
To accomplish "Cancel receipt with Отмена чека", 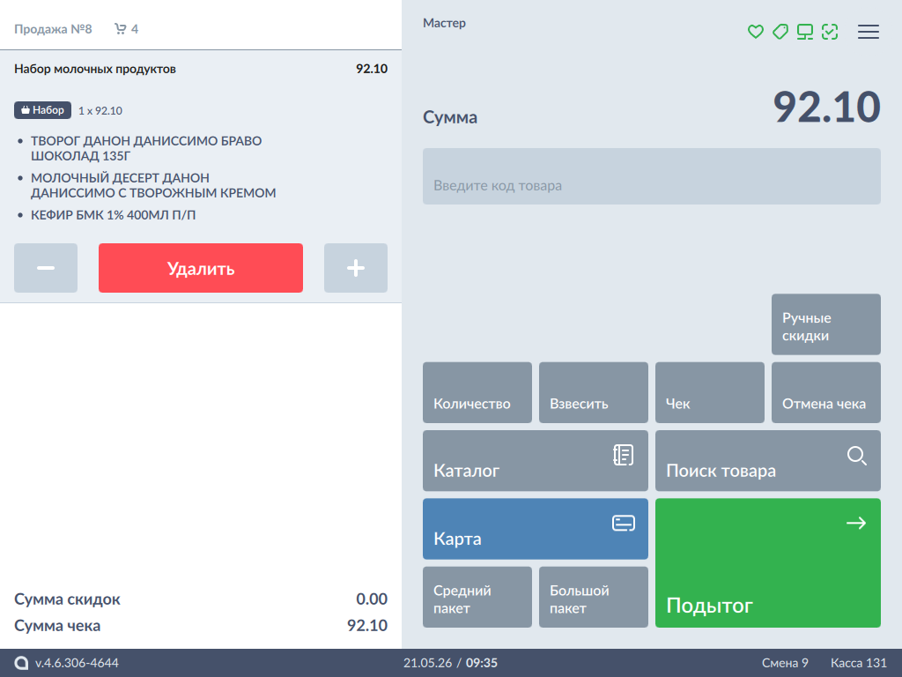I will pyautogui.click(x=825, y=392).
